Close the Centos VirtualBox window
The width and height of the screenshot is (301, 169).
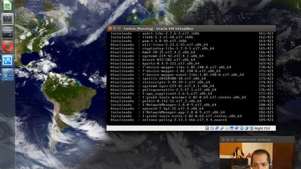coord(110,29)
